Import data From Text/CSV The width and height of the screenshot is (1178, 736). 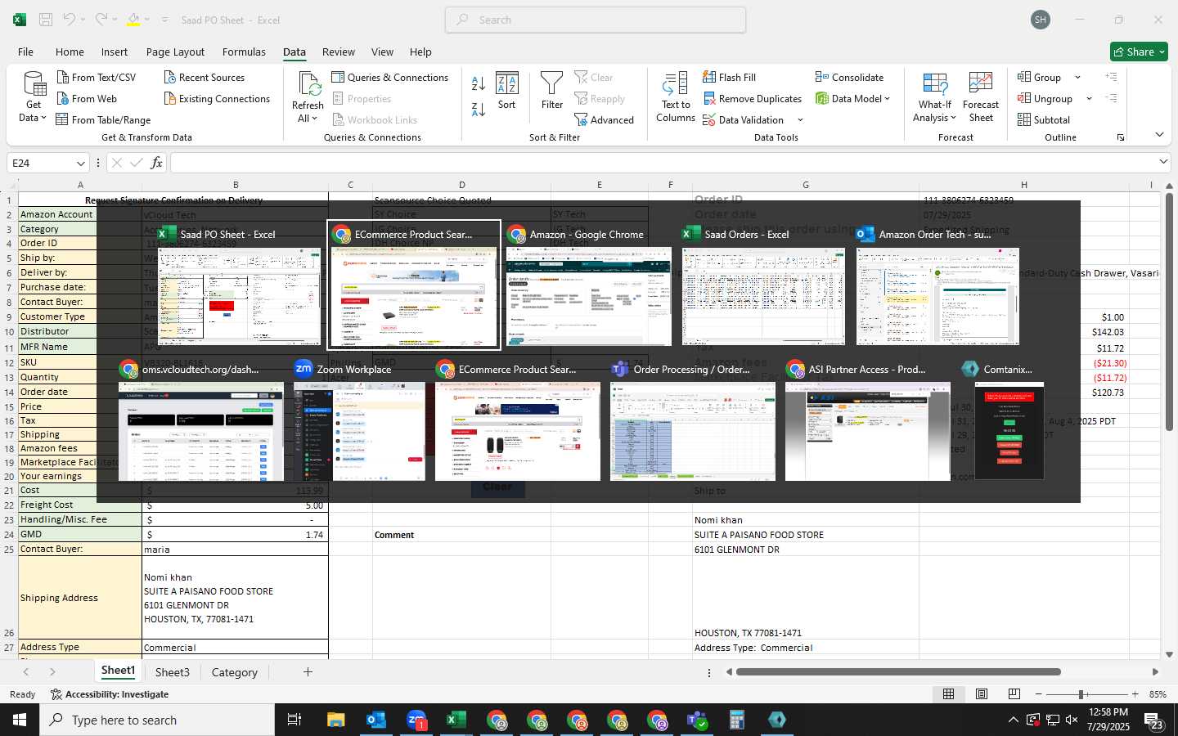coord(96,77)
